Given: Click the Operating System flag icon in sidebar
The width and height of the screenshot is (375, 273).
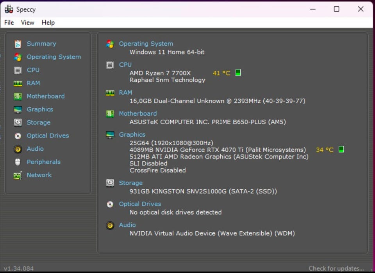Looking at the screenshot, I should tap(18, 57).
